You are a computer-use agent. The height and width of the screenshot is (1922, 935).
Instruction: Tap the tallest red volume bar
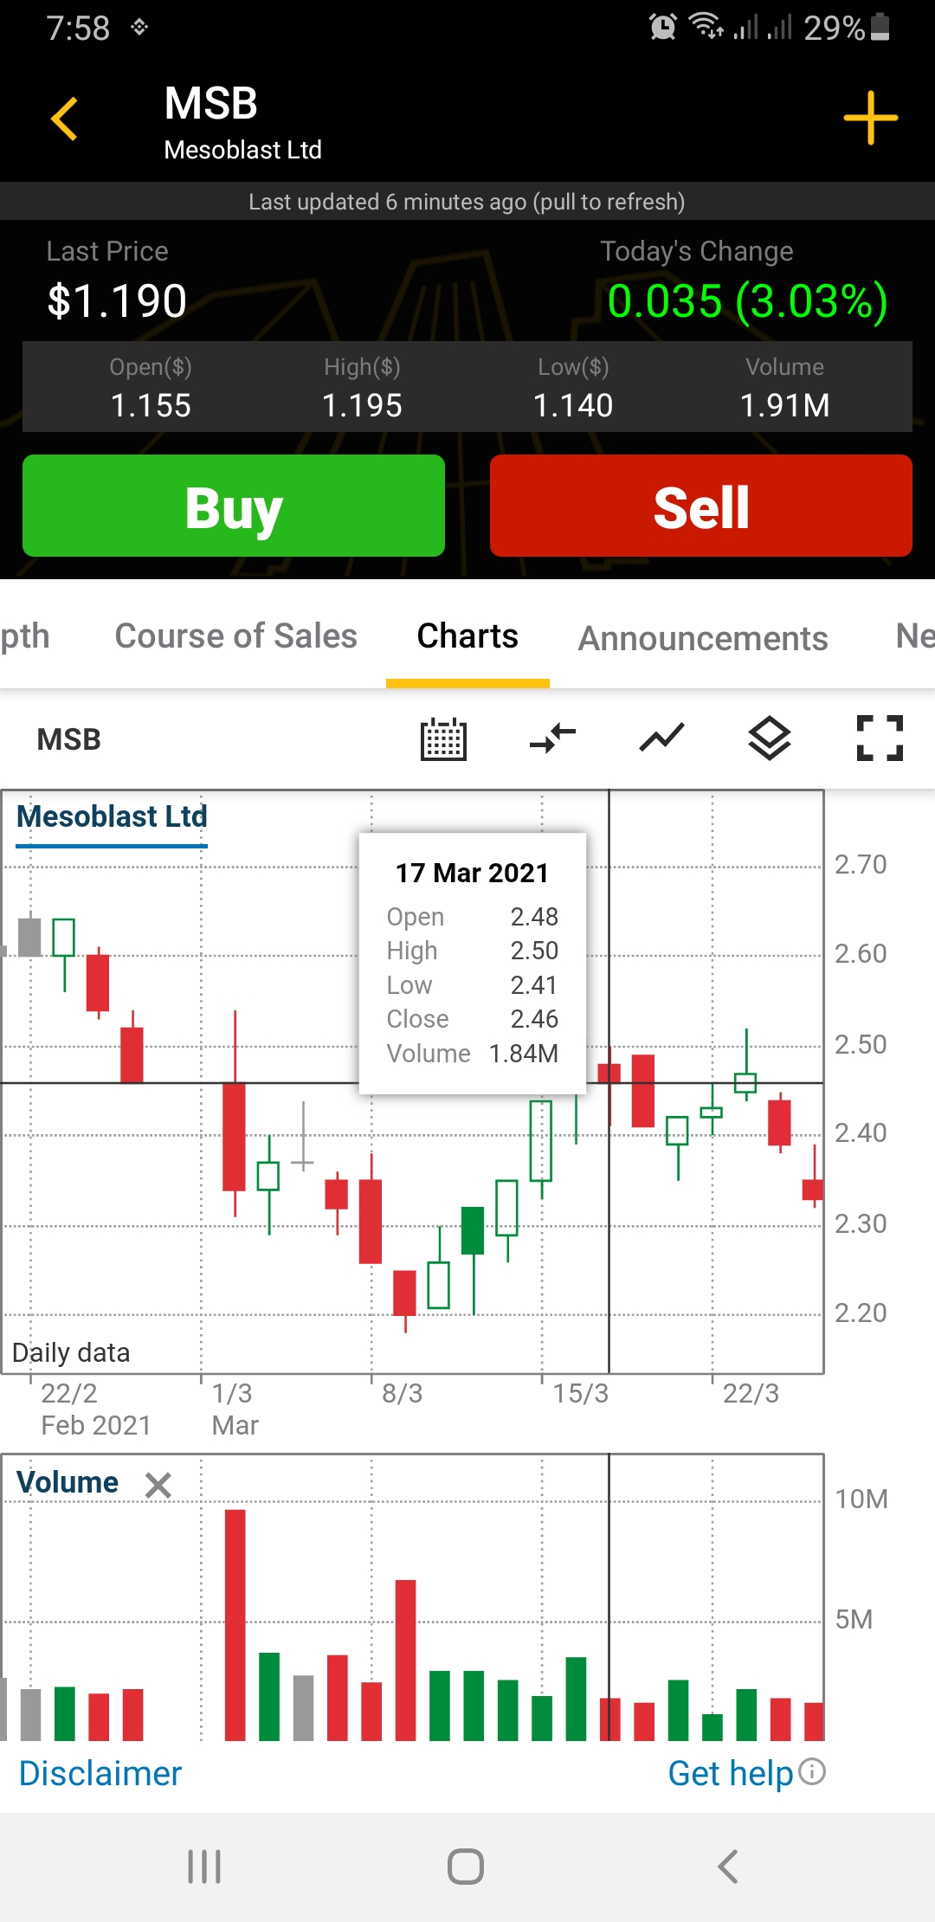[235, 1623]
